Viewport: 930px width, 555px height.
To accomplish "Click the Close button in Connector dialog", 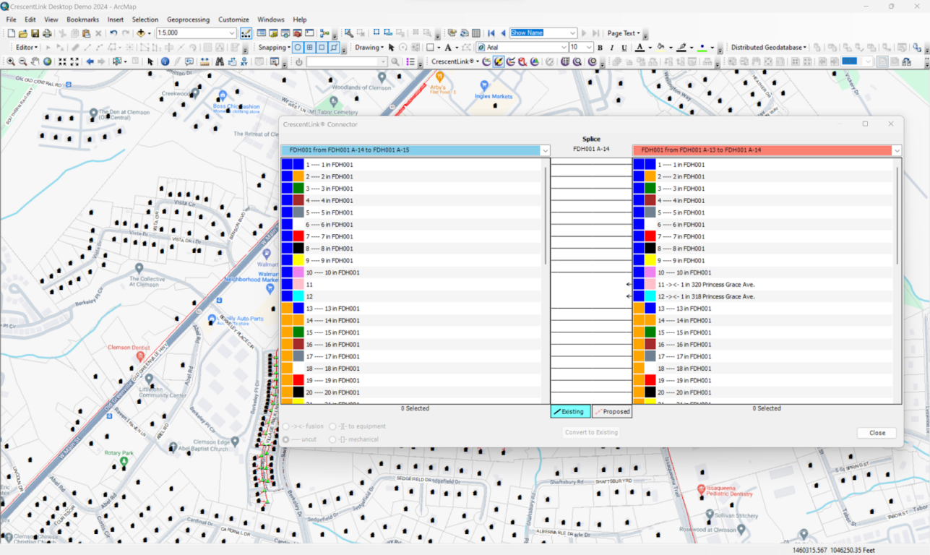I will tap(877, 433).
